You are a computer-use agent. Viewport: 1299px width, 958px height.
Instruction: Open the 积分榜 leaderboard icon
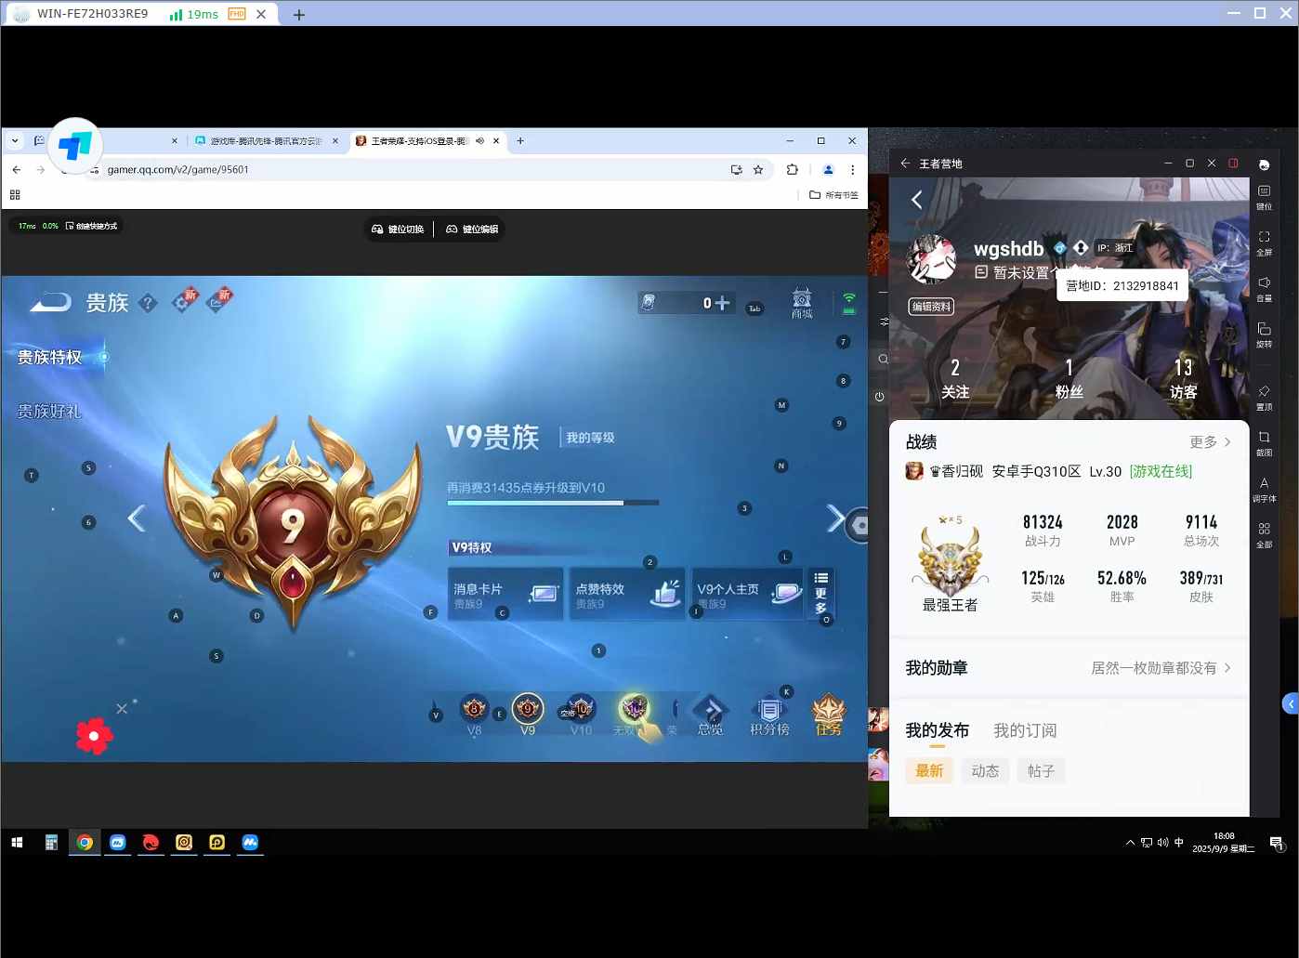coord(769,715)
